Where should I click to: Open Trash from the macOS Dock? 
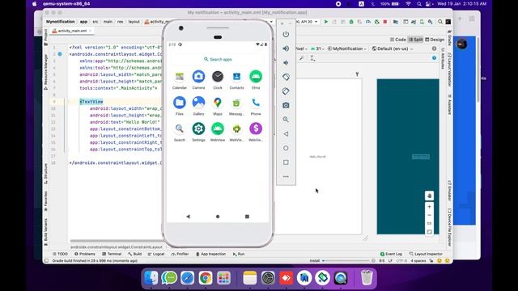click(366, 278)
